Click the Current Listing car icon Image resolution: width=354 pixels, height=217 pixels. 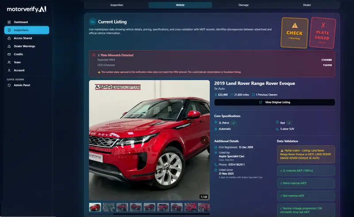[x=92, y=22]
